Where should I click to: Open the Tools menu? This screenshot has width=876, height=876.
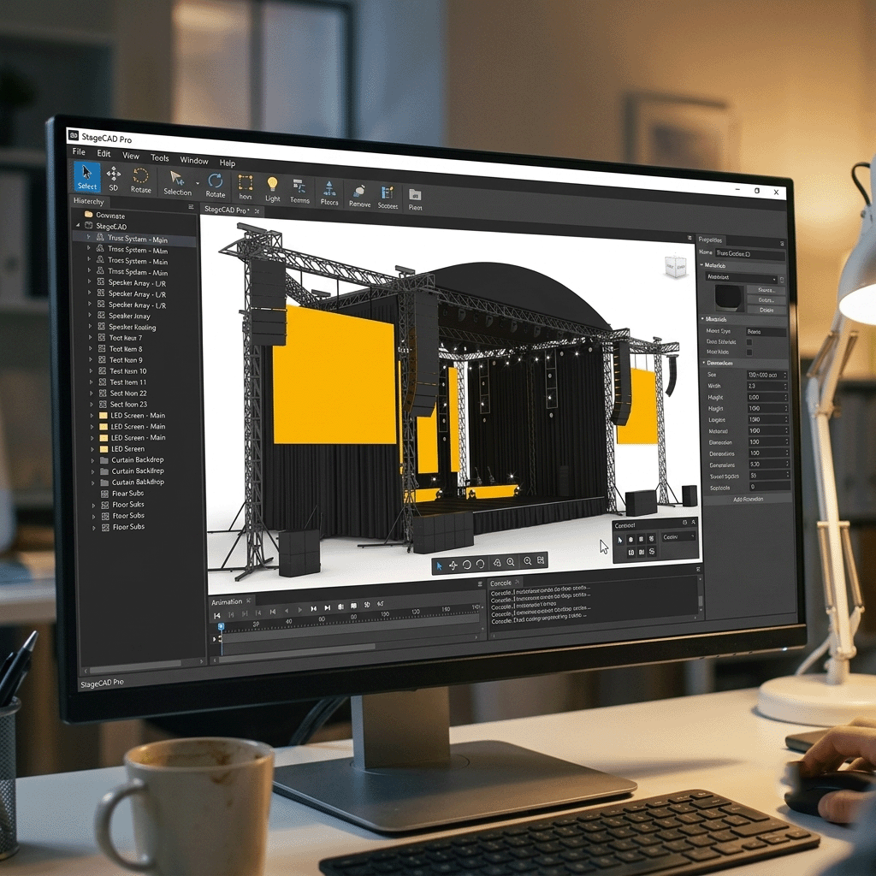[x=160, y=157]
